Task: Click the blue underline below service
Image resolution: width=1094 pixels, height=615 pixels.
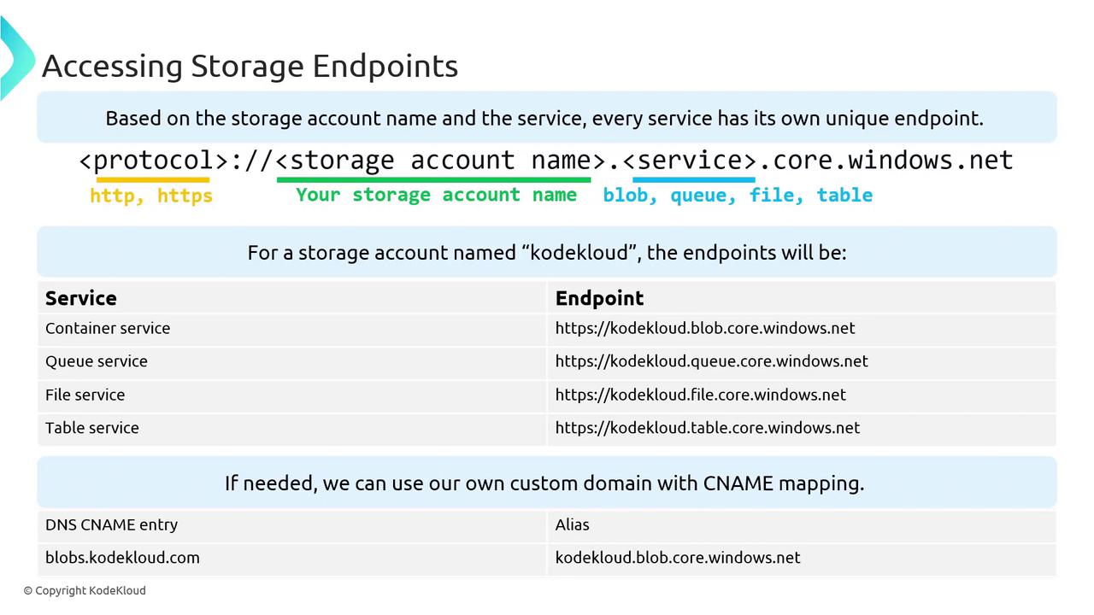Action: click(x=693, y=179)
